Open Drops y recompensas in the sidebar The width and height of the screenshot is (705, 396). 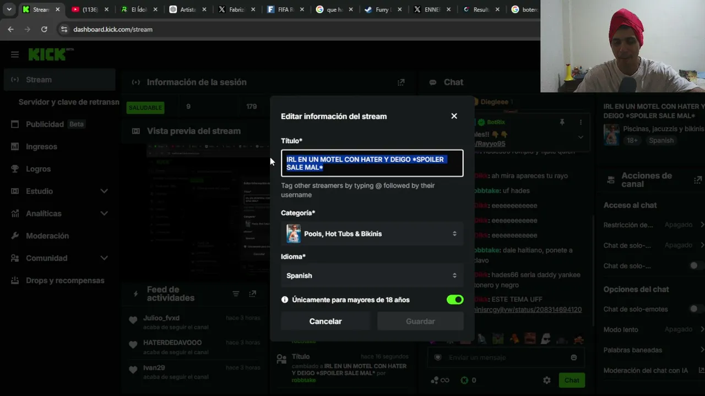click(59, 280)
